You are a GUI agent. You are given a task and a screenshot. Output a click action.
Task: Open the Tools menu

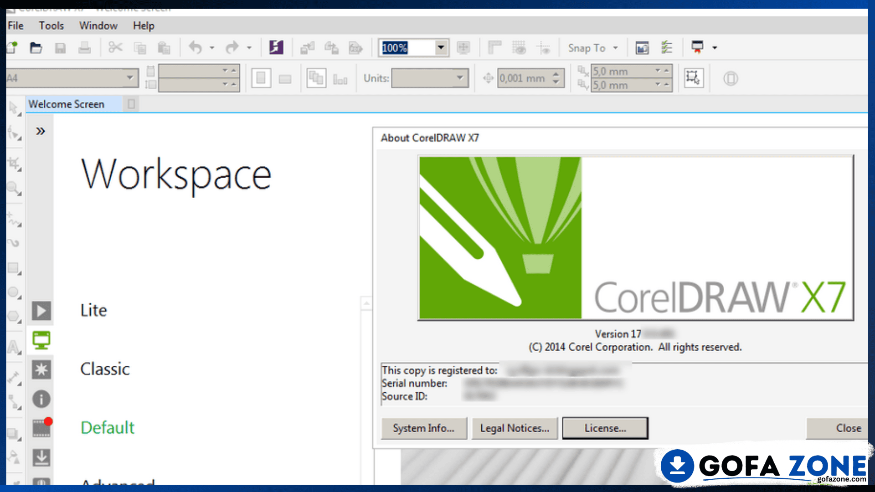pos(51,26)
